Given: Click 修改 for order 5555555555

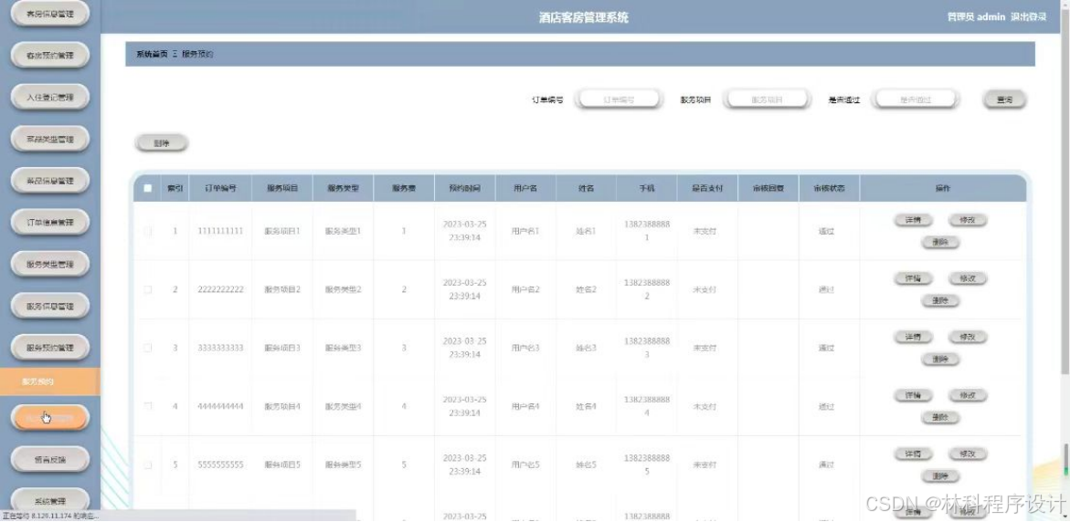Looking at the screenshot, I should coord(967,454).
